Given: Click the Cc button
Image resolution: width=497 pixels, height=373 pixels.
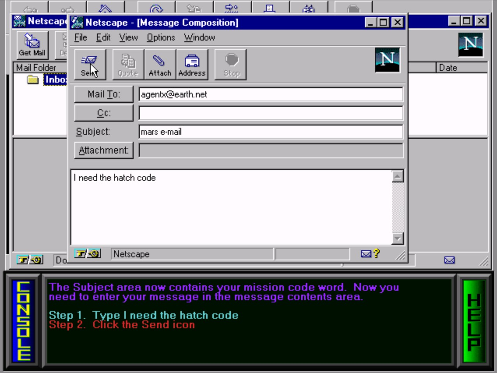Looking at the screenshot, I should click(x=104, y=113).
